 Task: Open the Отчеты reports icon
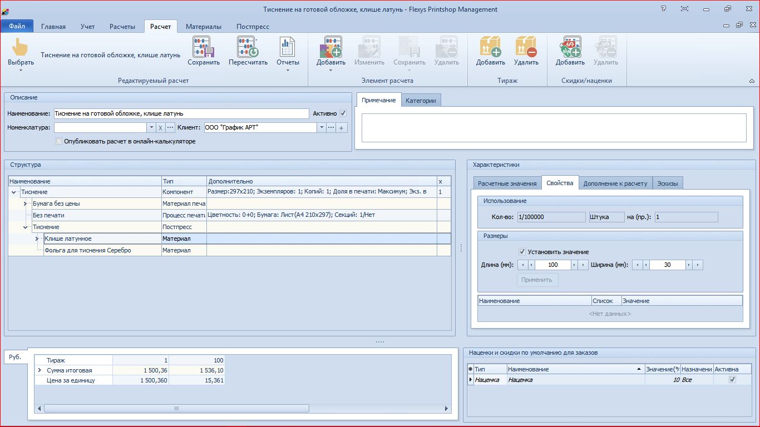point(288,48)
